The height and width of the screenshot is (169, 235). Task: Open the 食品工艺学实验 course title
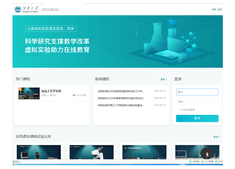pyautogui.click(x=51, y=91)
